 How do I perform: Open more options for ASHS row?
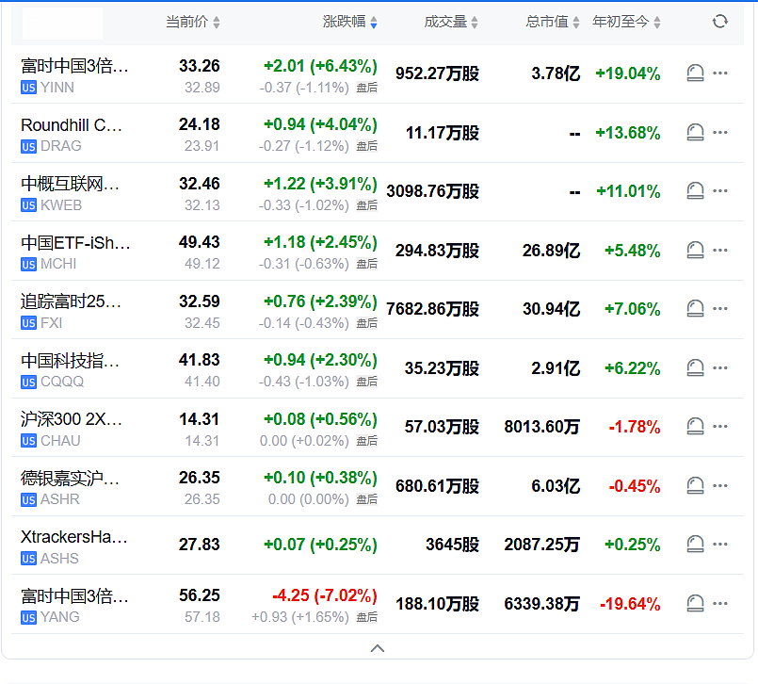[x=720, y=545]
